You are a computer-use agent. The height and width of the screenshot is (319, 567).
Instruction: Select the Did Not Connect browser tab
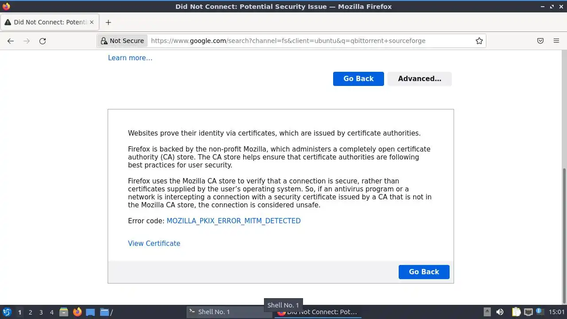50,22
